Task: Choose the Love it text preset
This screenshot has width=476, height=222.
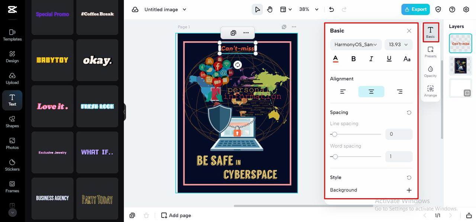Action: pyautogui.click(x=52, y=106)
